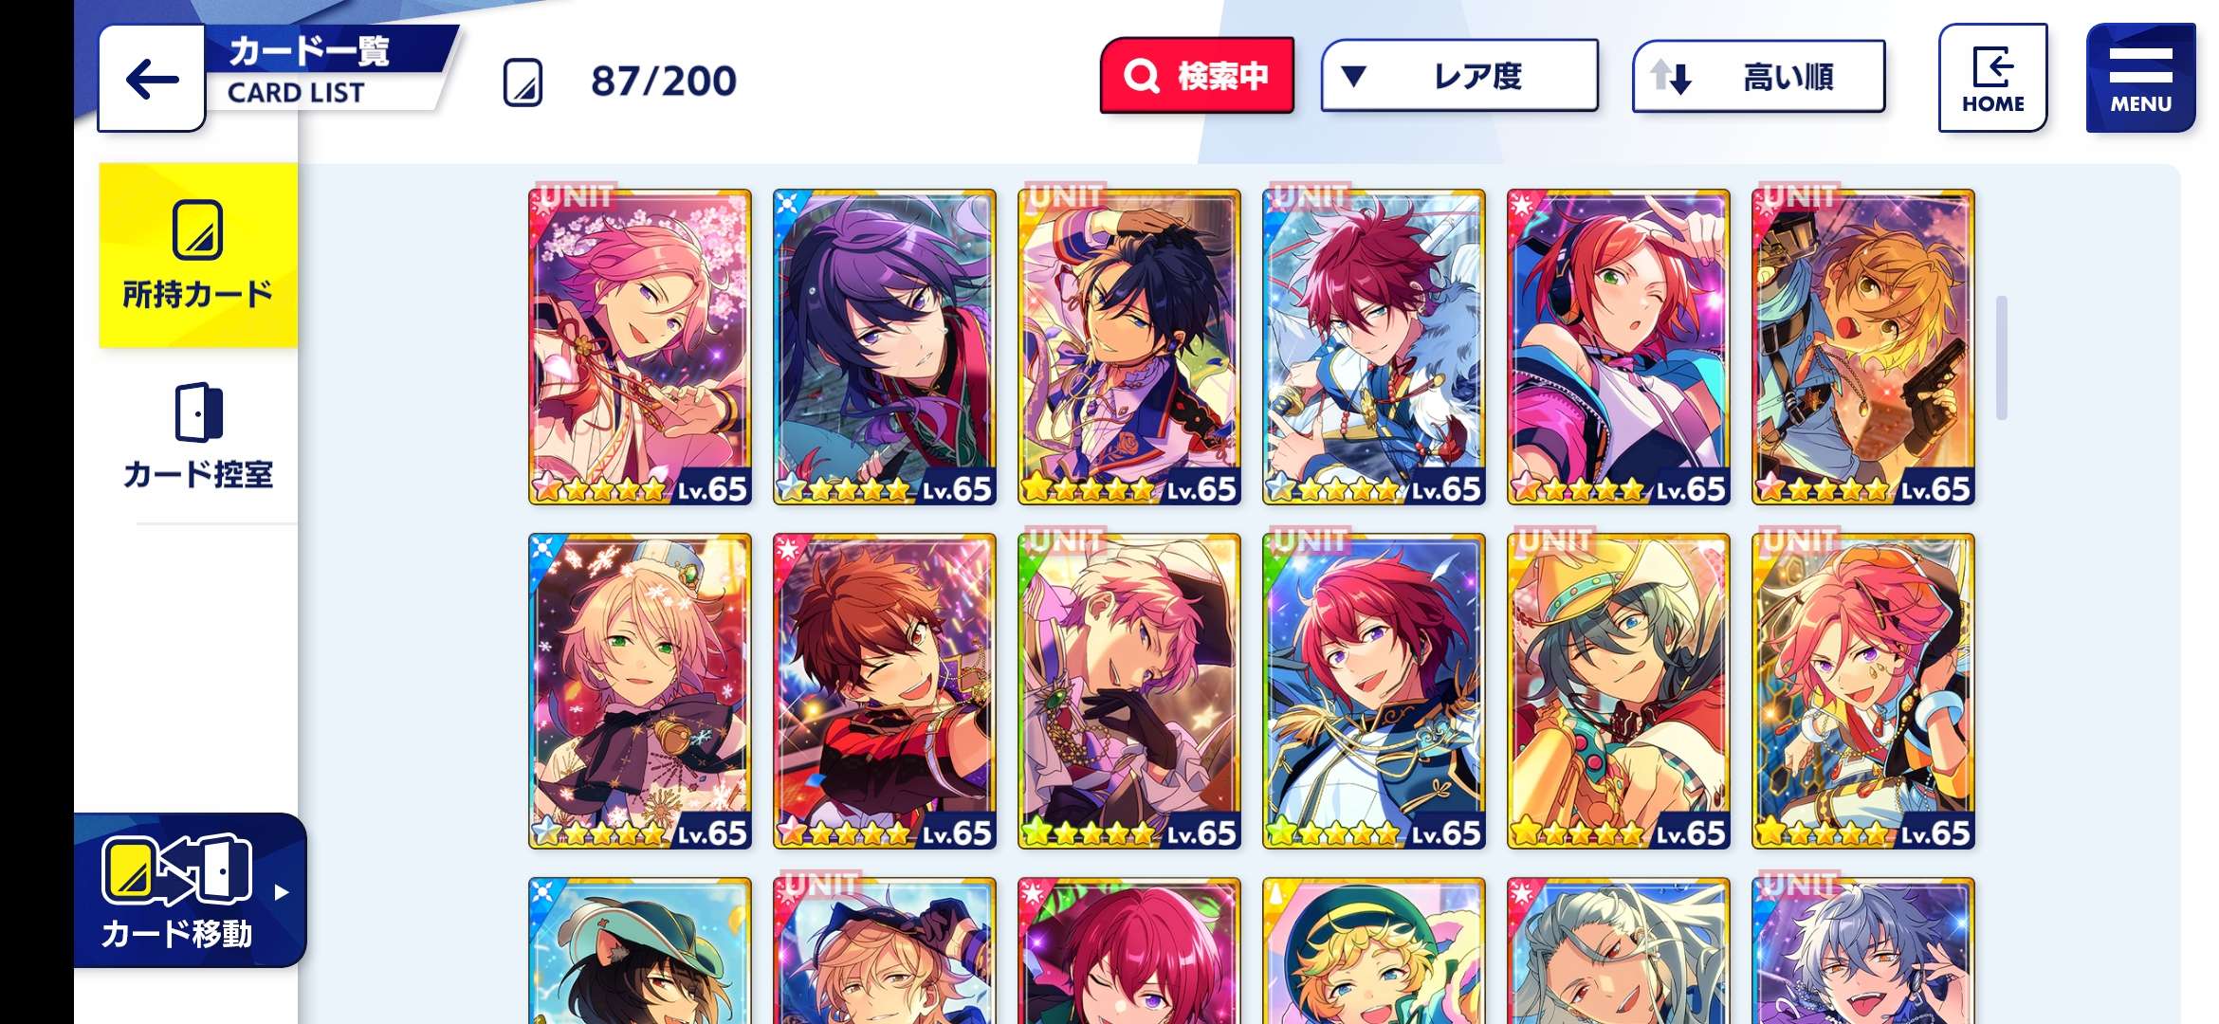Choose the winking brown-haired card in second row

click(885, 691)
